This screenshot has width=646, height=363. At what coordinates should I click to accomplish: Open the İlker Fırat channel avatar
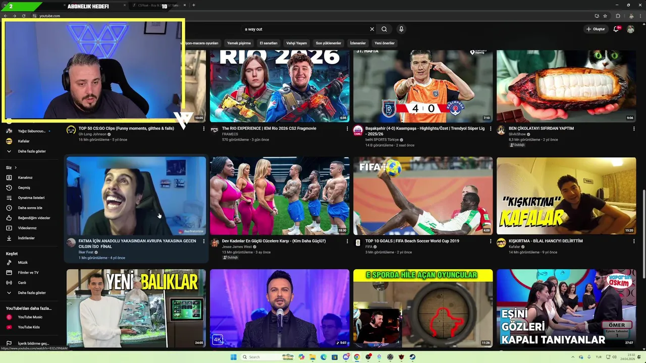pos(71,243)
